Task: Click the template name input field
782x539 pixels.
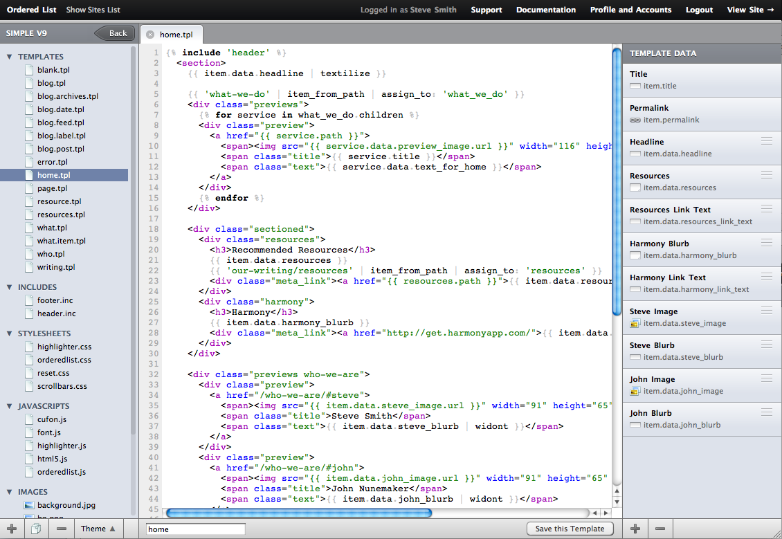Action: [195, 529]
